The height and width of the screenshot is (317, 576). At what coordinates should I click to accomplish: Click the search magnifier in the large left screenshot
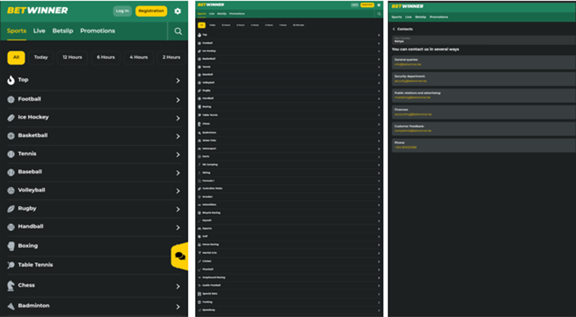click(178, 31)
